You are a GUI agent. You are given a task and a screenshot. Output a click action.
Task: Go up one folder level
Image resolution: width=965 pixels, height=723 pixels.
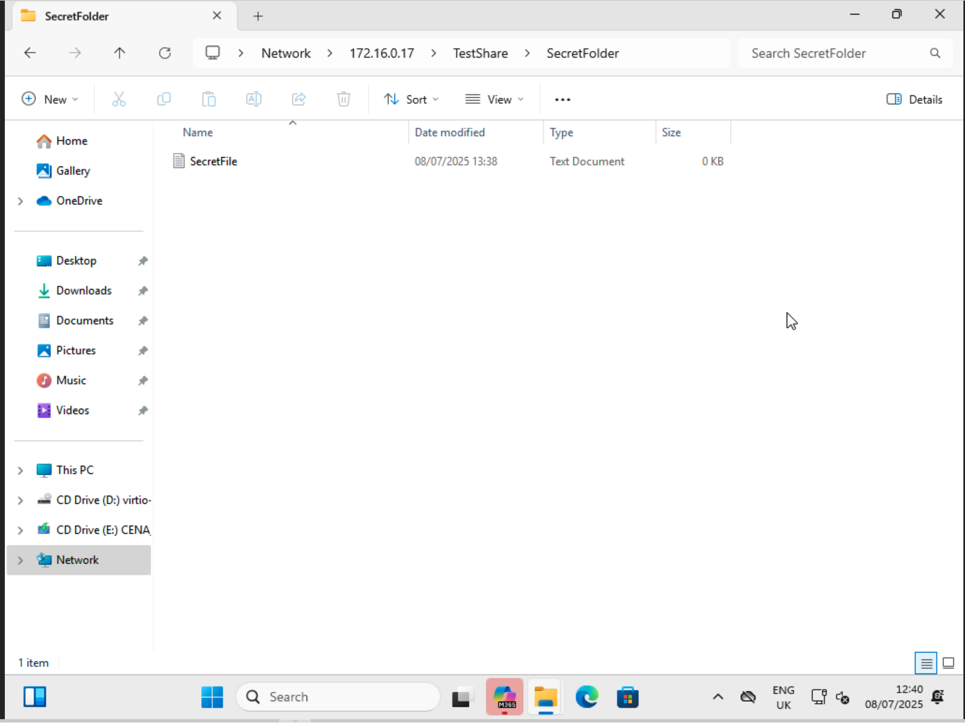point(120,53)
